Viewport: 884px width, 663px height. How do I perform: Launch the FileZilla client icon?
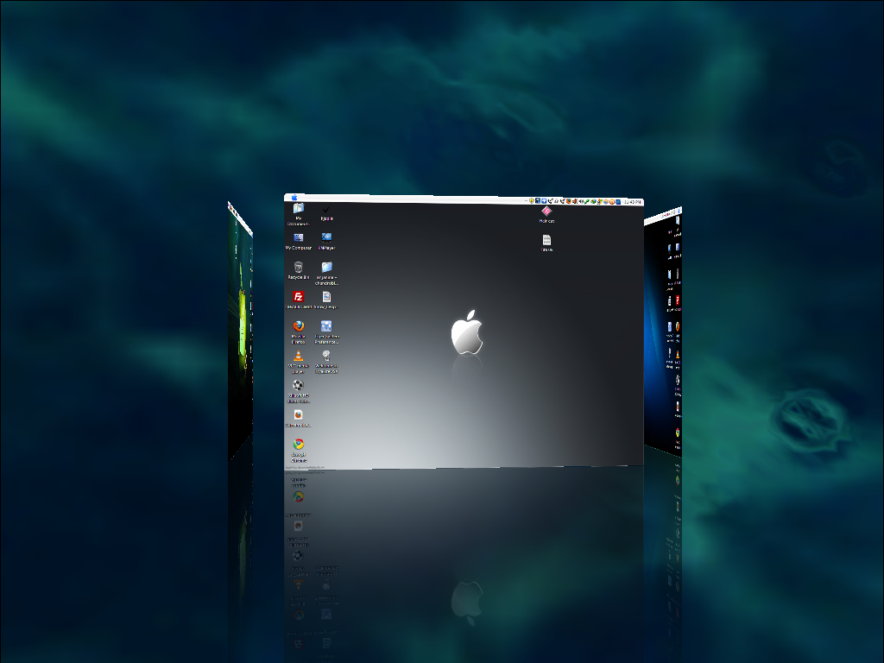click(x=298, y=297)
